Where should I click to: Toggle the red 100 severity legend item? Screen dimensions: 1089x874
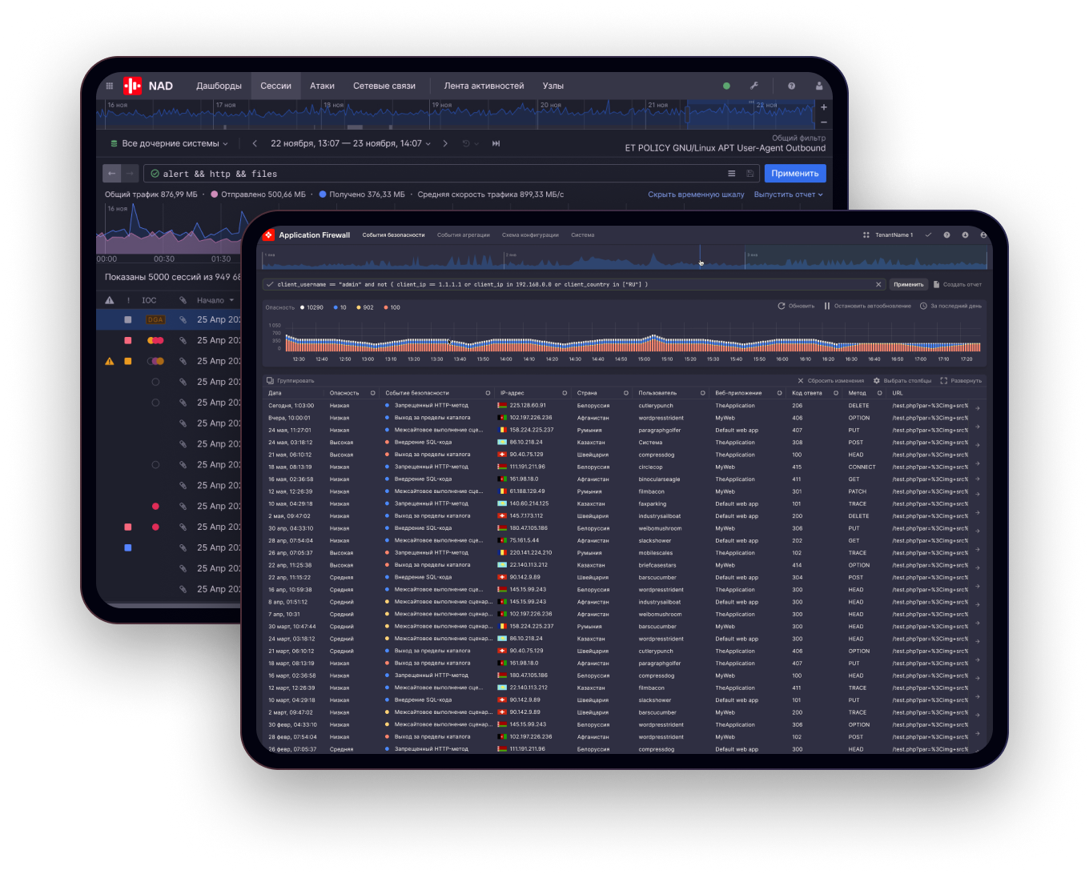[x=390, y=307]
